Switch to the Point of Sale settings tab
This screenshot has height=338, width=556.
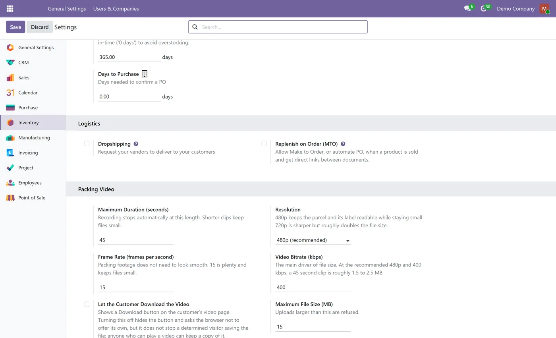pyautogui.click(x=33, y=198)
